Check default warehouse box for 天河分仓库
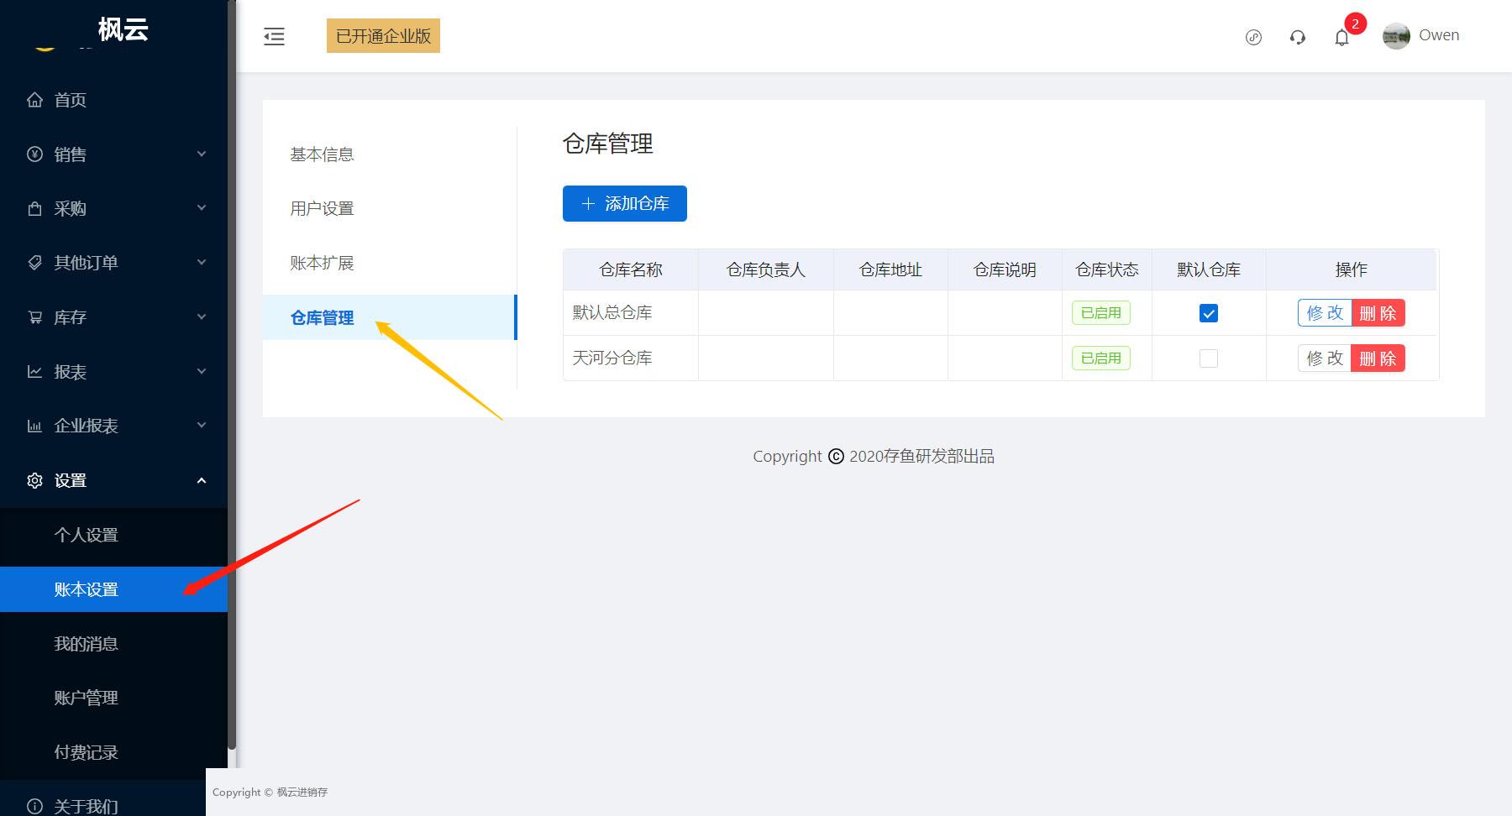 point(1209,358)
